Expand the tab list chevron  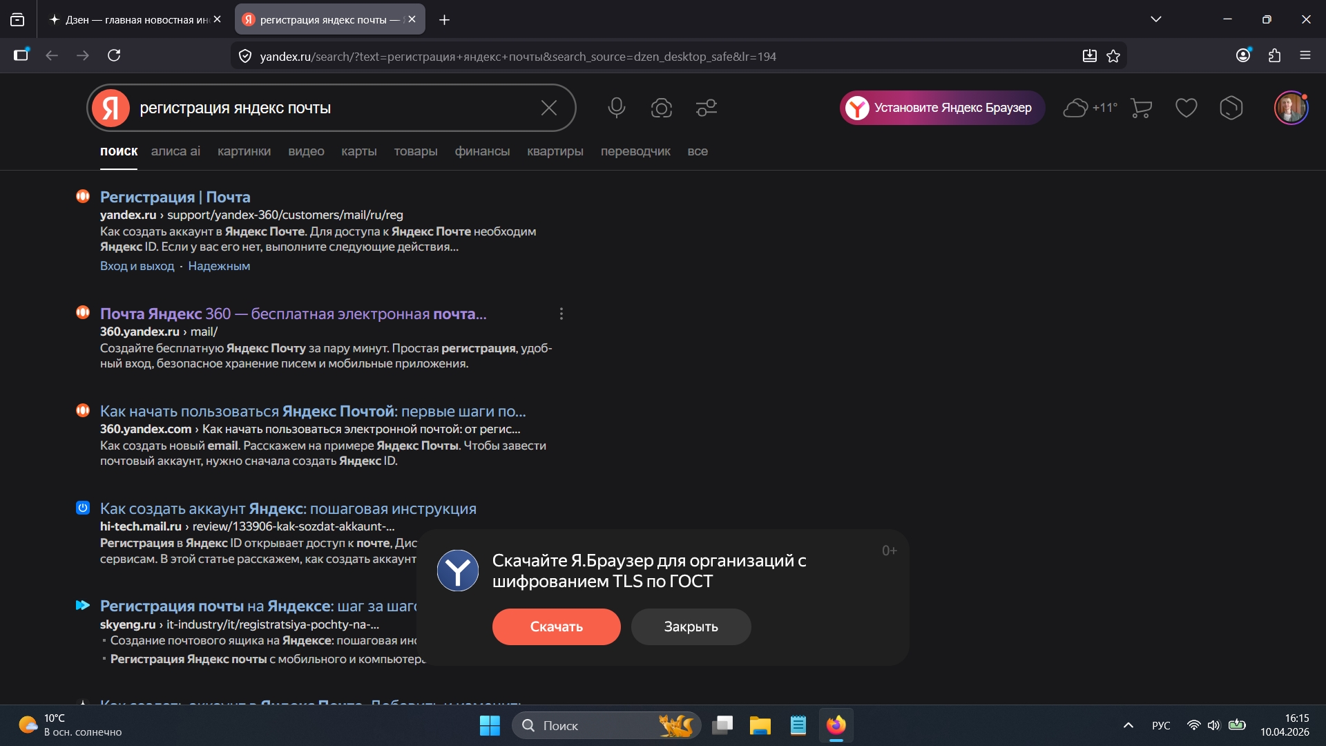click(1155, 19)
